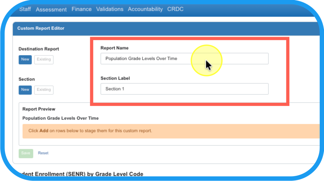Open the Validations menu
Viewport: 324px width, 181px height.
(x=109, y=9)
